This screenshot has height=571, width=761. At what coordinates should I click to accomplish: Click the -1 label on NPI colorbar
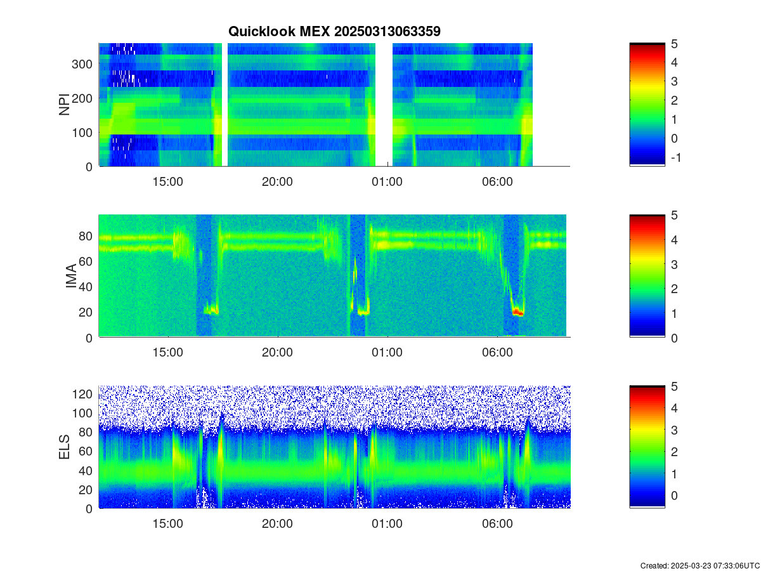click(x=675, y=157)
